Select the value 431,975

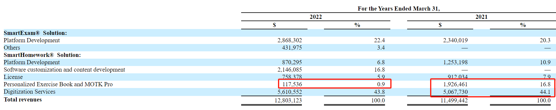click(292, 48)
